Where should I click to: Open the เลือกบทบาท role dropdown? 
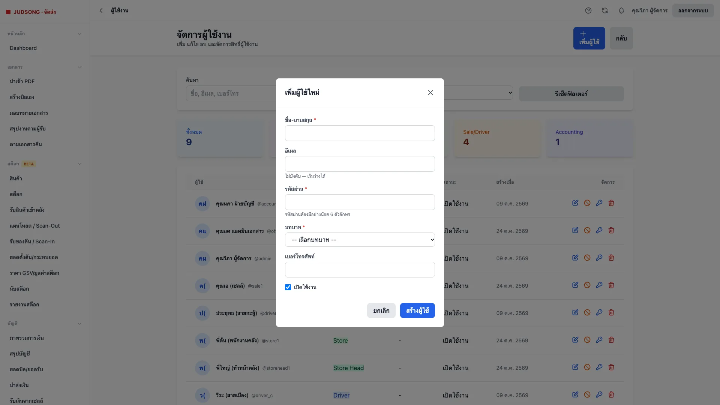(x=360, y=240)
